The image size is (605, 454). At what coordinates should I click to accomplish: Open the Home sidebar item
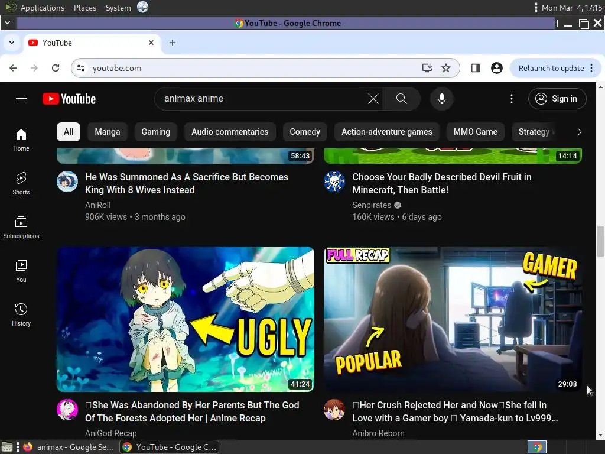coord(21,140)
